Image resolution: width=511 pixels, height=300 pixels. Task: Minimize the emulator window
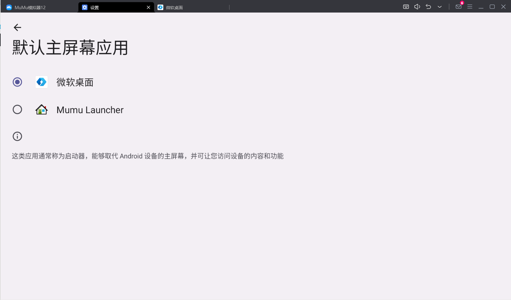click(x=481, y=7)
